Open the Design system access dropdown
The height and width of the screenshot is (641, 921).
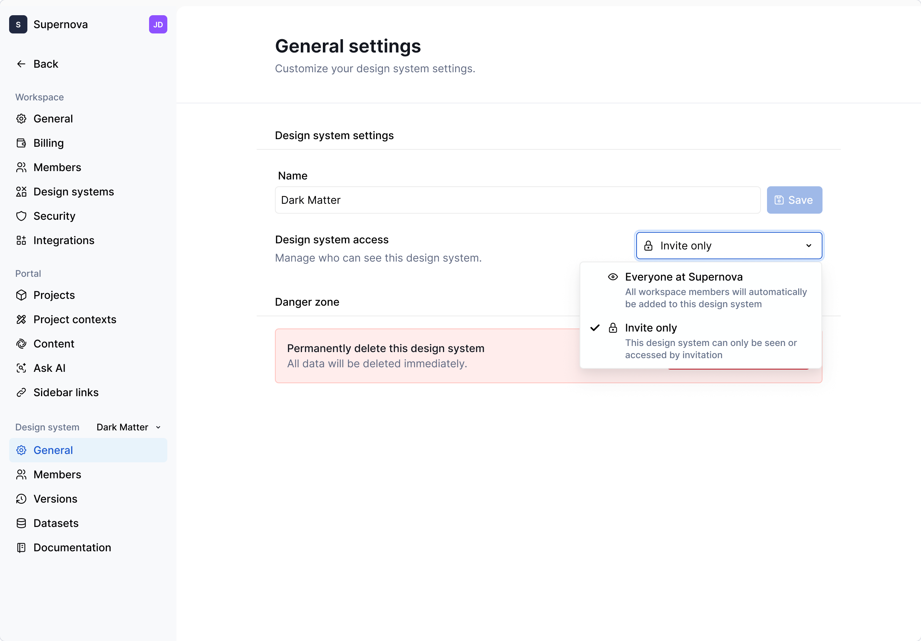tap(729, 246)
